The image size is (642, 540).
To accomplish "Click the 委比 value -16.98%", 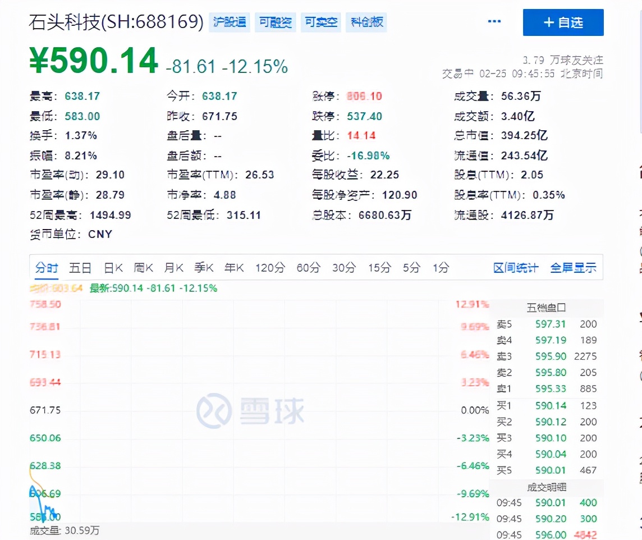I will (x=368, y=155).
